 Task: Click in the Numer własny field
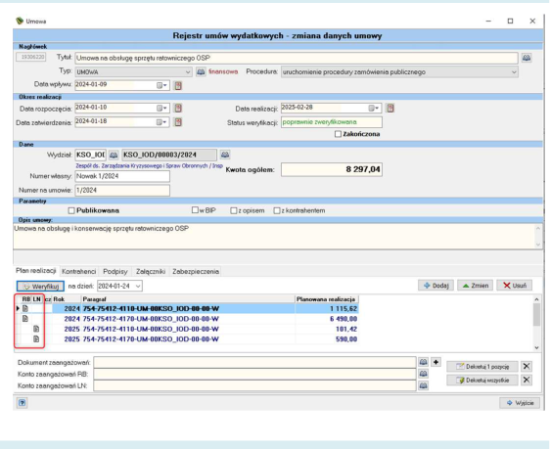[122, 176]
